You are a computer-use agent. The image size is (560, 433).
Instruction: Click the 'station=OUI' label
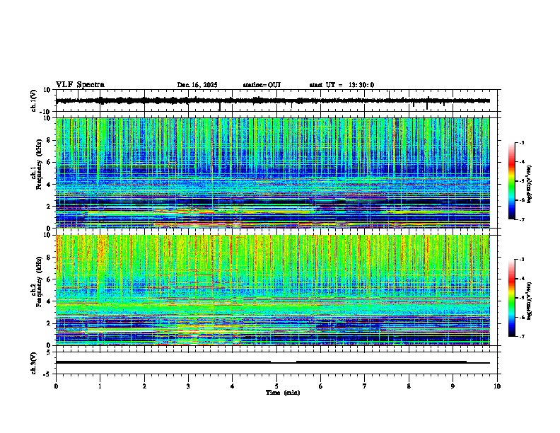(262, 85)
